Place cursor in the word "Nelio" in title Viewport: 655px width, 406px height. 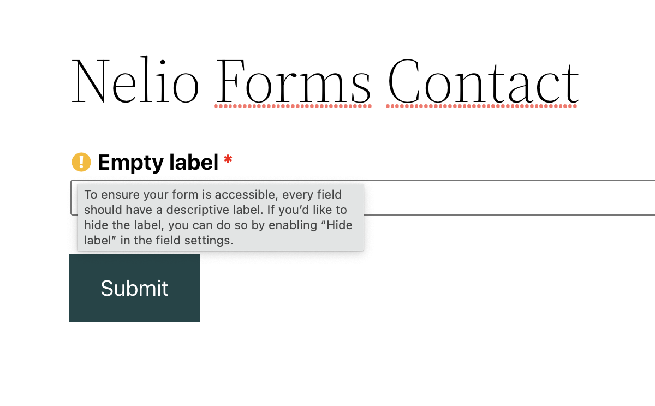(x=135, y=82)
